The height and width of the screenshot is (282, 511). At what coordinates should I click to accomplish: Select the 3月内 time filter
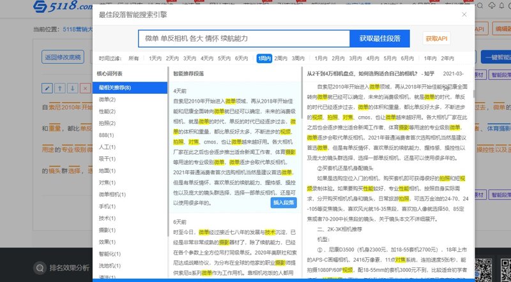click(x=355, y=58)
